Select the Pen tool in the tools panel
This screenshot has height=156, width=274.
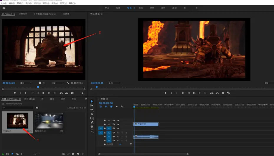[92, 122]
